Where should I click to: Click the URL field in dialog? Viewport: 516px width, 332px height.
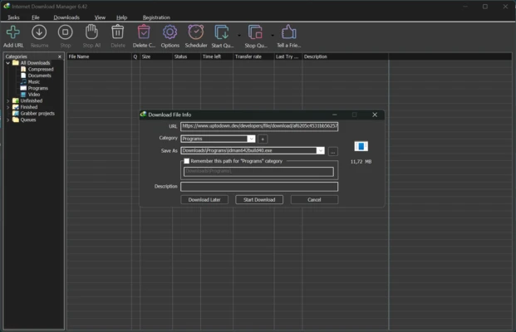coord(259,126)
